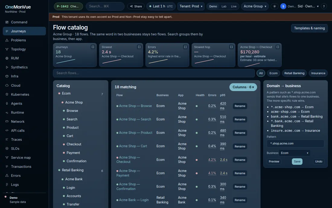
Task: Open the Command sidebar icon
Action: pyautogui.click(x=7, y=22)
